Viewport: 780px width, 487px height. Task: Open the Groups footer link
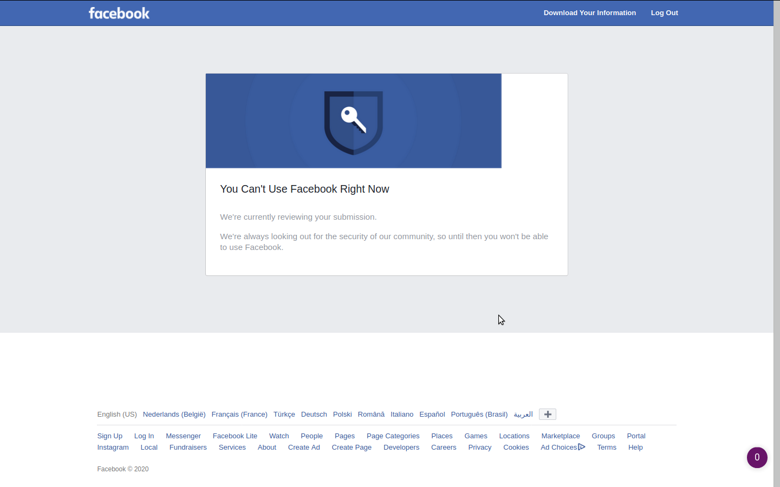point(603,436)
